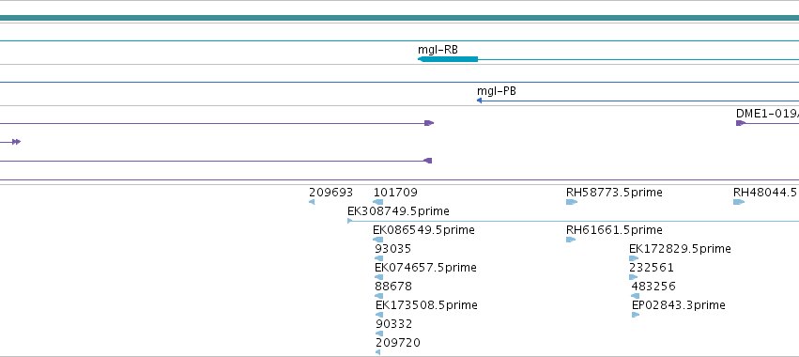Select the EP02843.3prime feature label
Viewport: 799px width, 357px height.
pyautogui.click(x=678, y=305)
